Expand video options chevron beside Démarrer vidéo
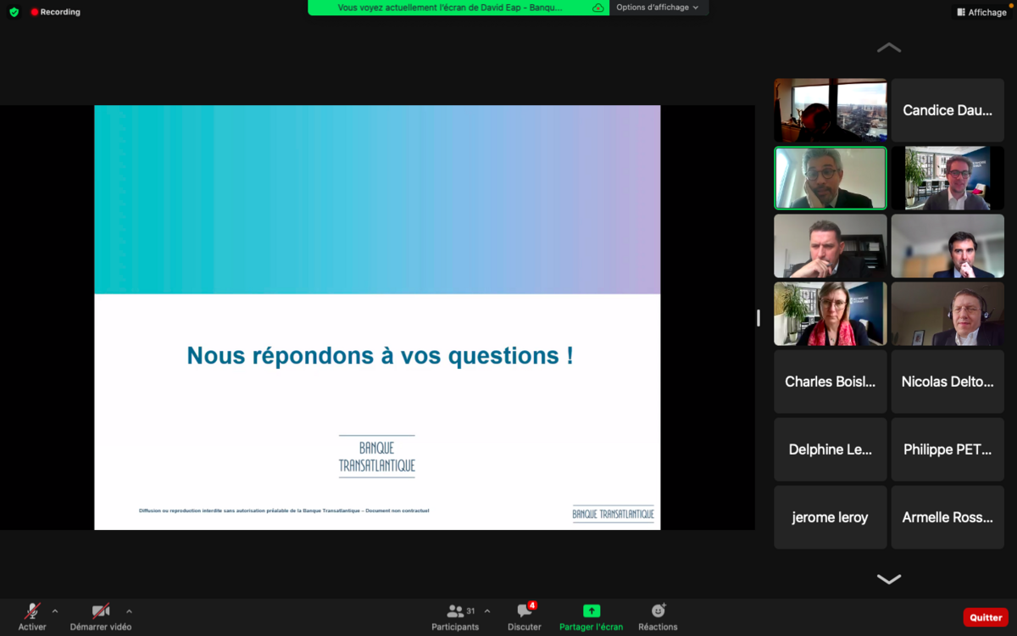Screen dimensions: 1017x636 pos(129,611)
